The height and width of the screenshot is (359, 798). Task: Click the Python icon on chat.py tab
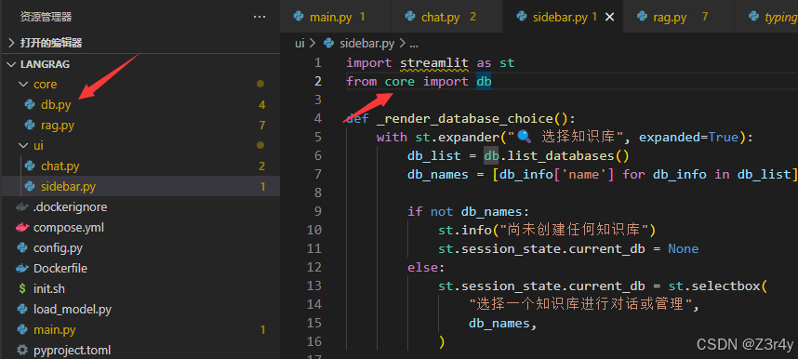point(410,17)
